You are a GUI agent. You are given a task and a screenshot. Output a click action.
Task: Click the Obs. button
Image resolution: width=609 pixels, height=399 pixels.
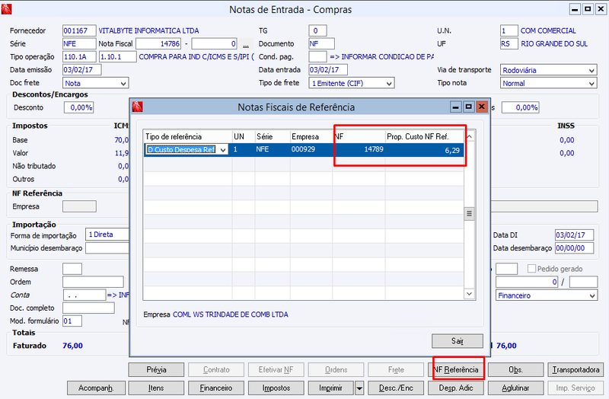tap(516, 369)
